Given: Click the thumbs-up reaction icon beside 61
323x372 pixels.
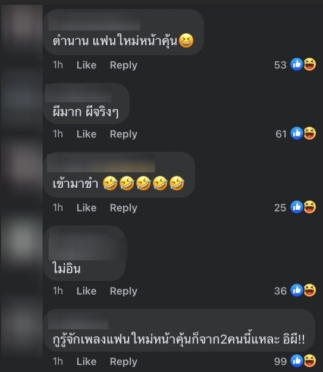Looking at the screenshot, I should tap(297, 133).
